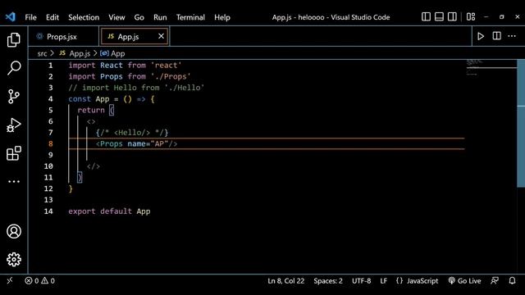Screen dimensions: 525x295
Task: Open the Source Control view
Action: [x=14, y=97]
